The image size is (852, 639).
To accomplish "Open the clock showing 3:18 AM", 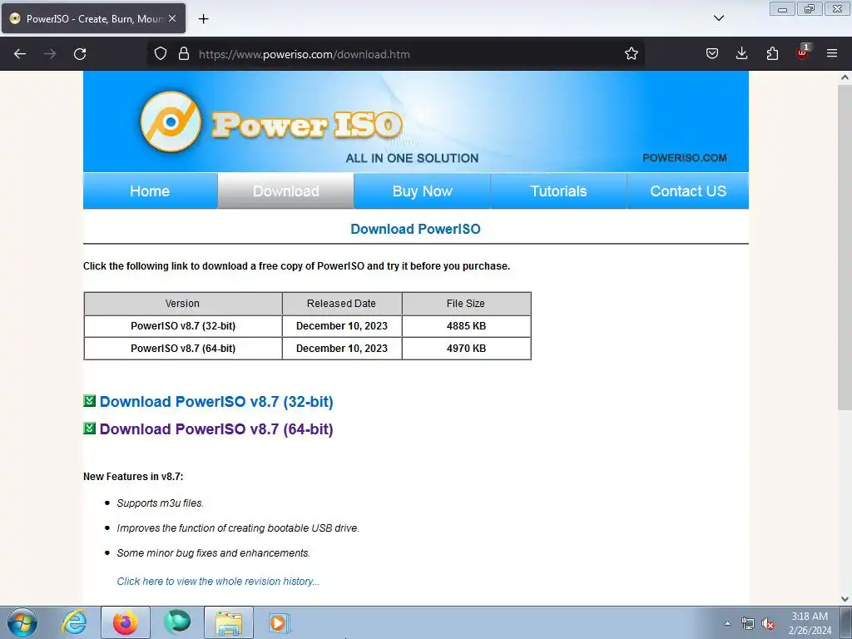I will (x=810, y=623).
